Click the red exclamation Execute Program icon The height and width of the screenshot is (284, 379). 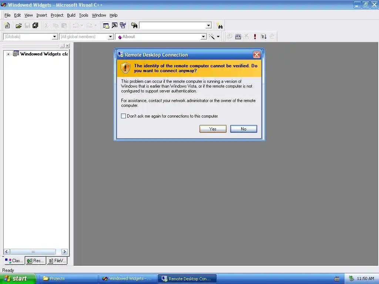255,37
